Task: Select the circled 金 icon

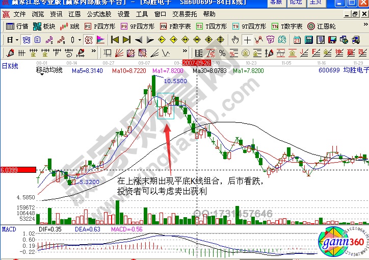Action: pos(246,53)
